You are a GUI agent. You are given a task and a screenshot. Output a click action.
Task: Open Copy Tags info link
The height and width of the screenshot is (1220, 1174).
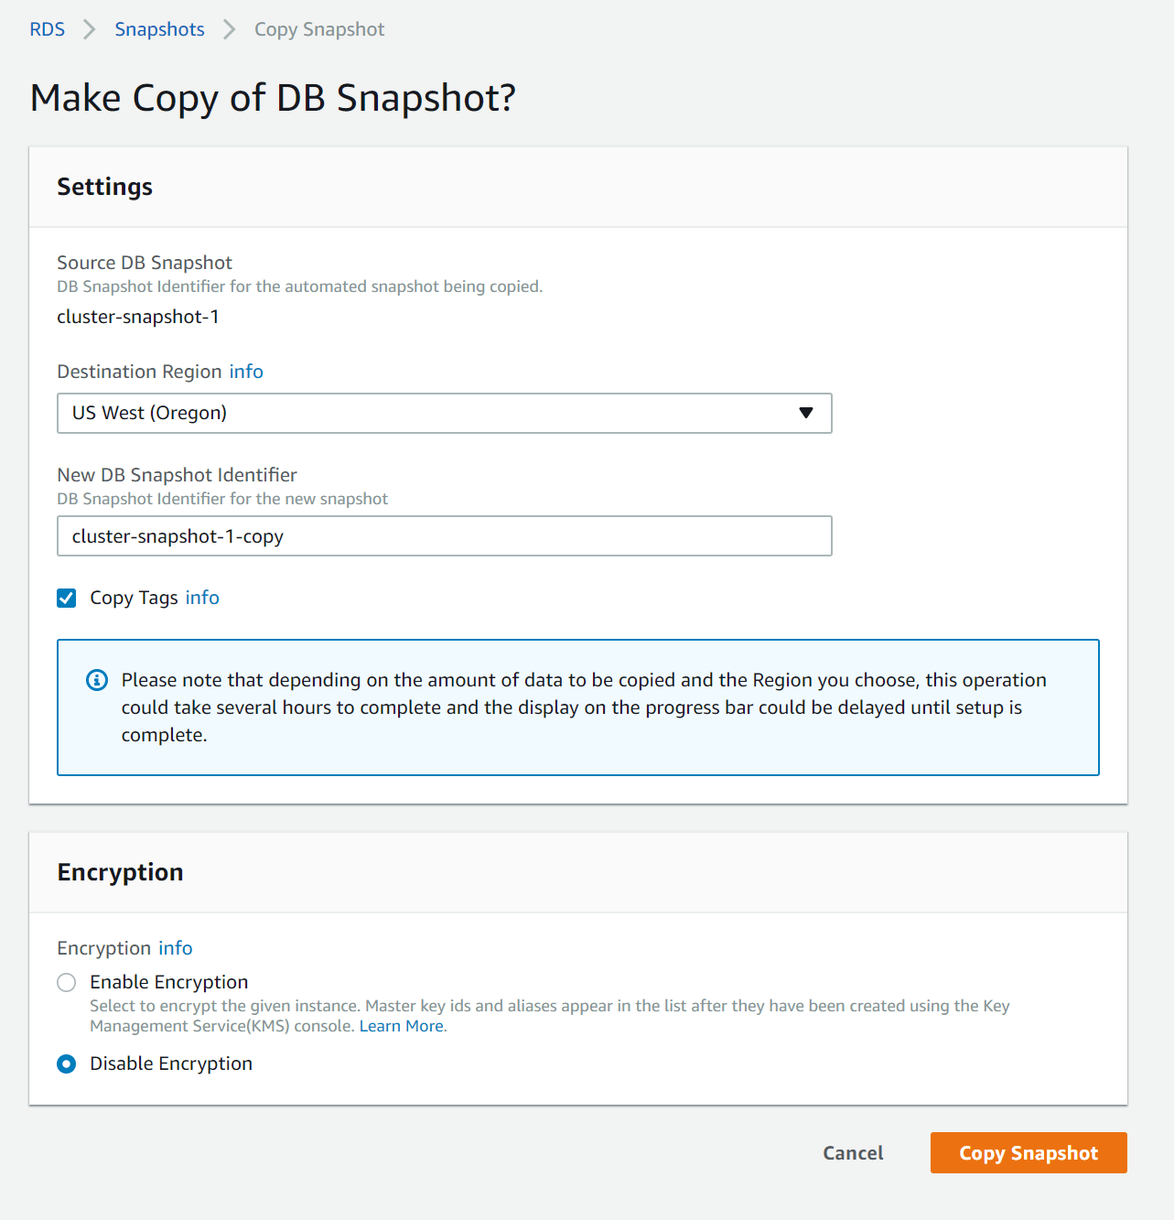[202, 598]
